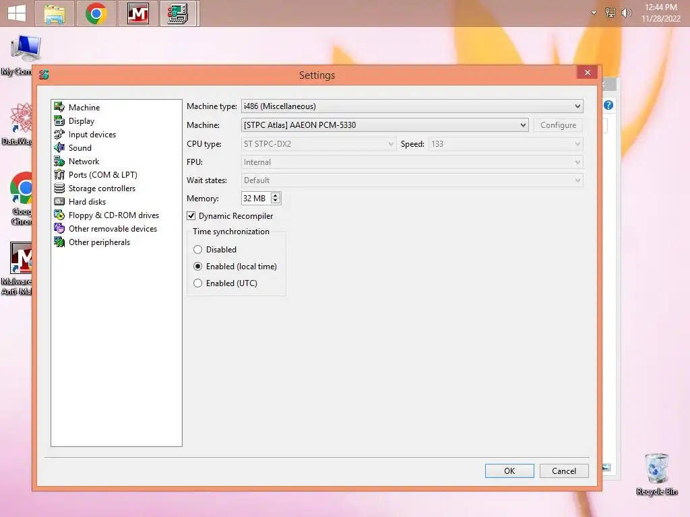Click the OK button
690x517 pixels.
509,471
